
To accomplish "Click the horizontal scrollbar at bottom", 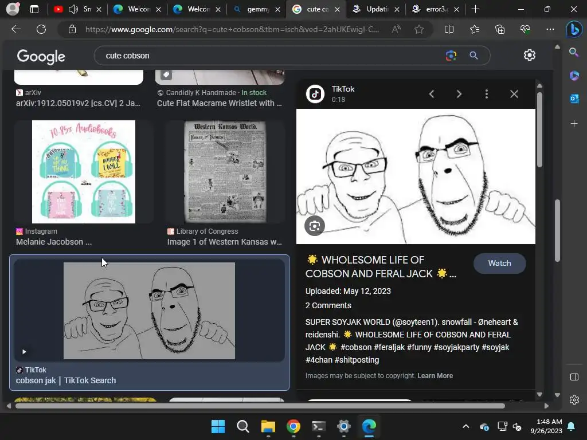I will 260,406.
